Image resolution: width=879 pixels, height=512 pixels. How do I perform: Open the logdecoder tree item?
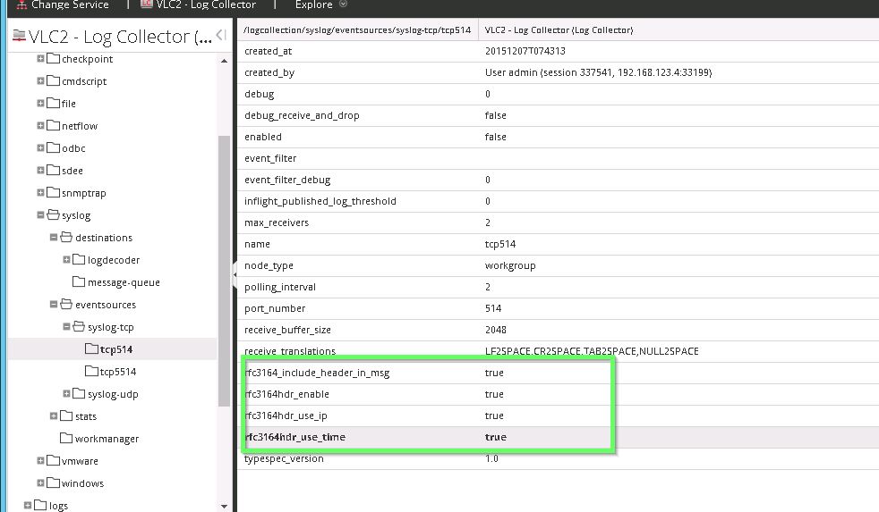click(114, 260)
